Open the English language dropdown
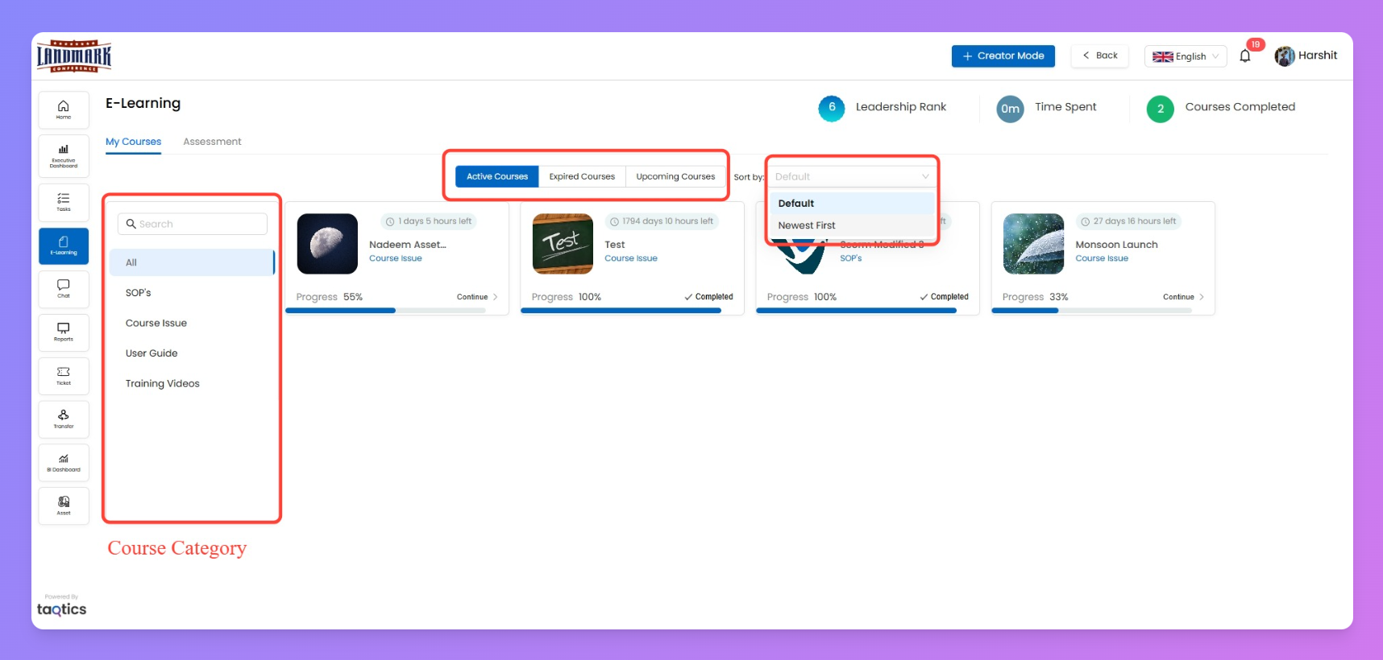Image resolution: width=1383 pixels, height=660 pixels. (x=1186, y=56)
